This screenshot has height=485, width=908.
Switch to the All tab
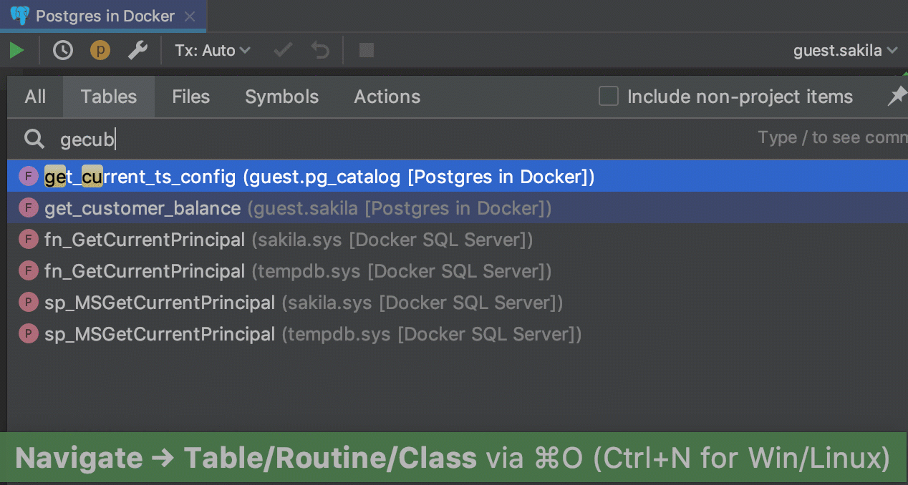[x=35, y=97]
